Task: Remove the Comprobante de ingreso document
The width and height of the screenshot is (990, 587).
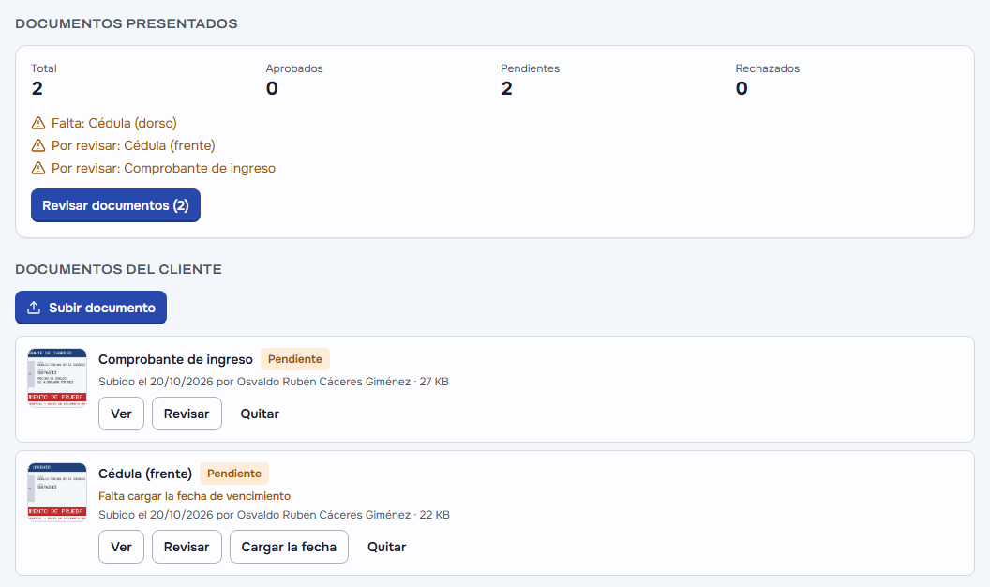Action: click(260, 414)
